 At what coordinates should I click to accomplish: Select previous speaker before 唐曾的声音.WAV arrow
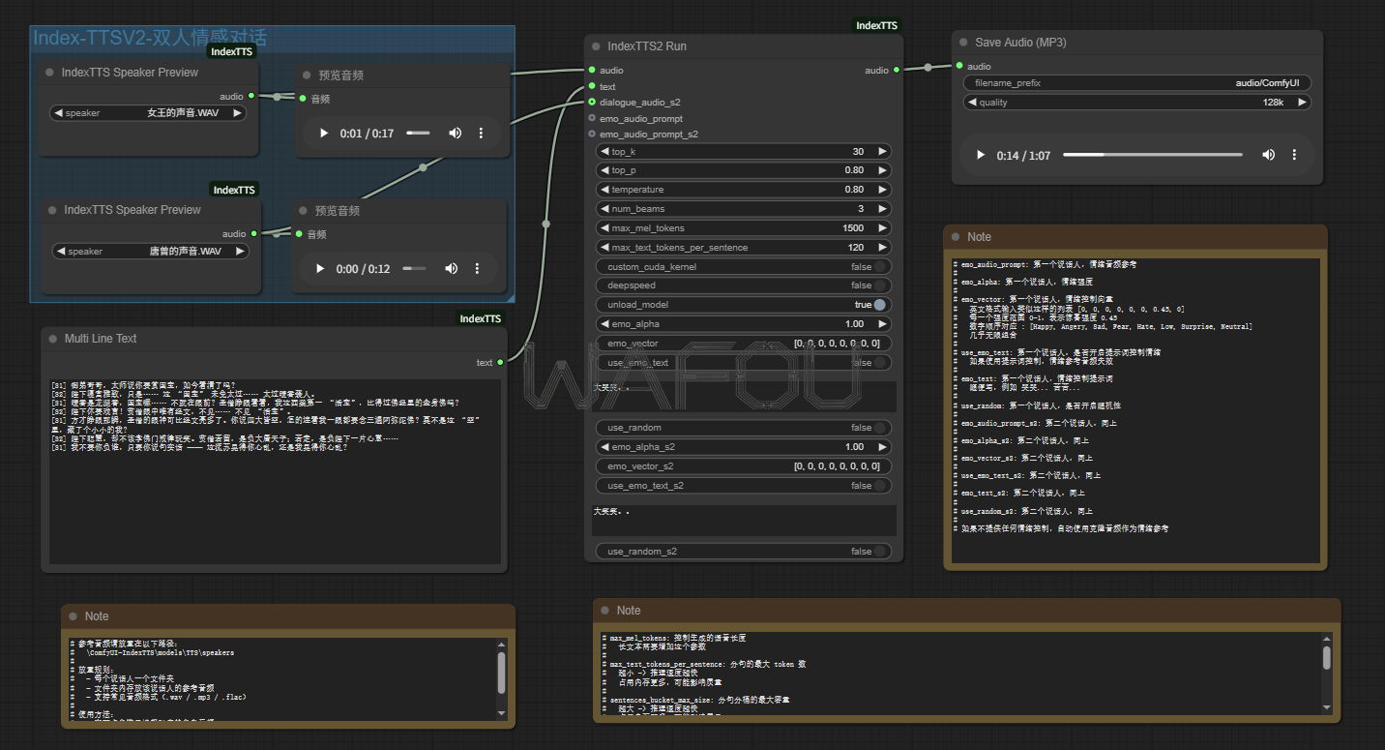pyautogui.click(x=60, y=252)
